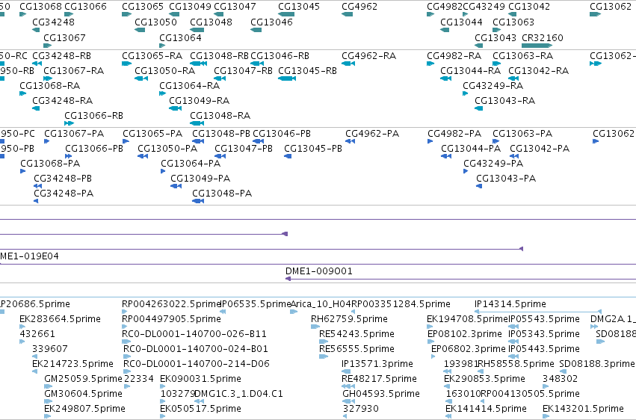Image resolution: width=636 pixels, height=420 pixels.
Task: Click protein CG13050-PA
Action: point(167,149)
